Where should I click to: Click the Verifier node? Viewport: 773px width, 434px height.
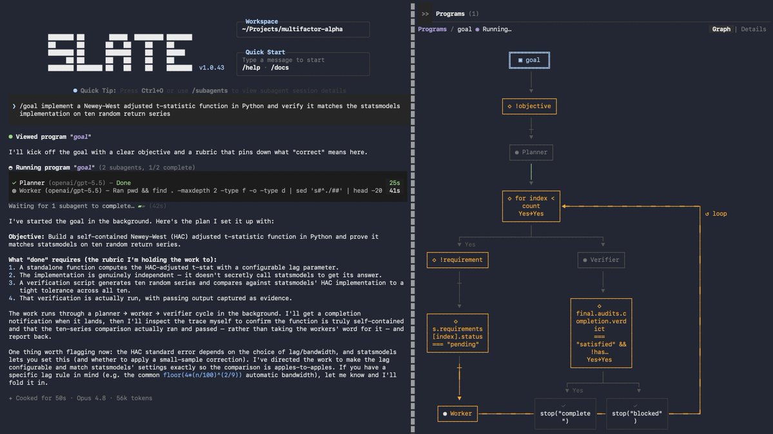point(601,259)
